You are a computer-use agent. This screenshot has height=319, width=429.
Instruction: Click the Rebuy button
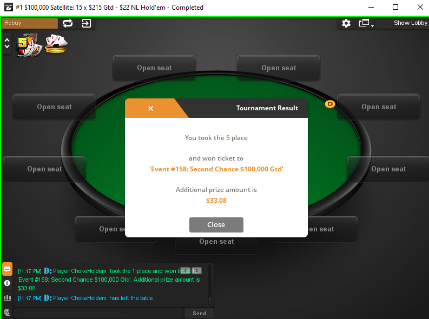[x=30, y=23]
